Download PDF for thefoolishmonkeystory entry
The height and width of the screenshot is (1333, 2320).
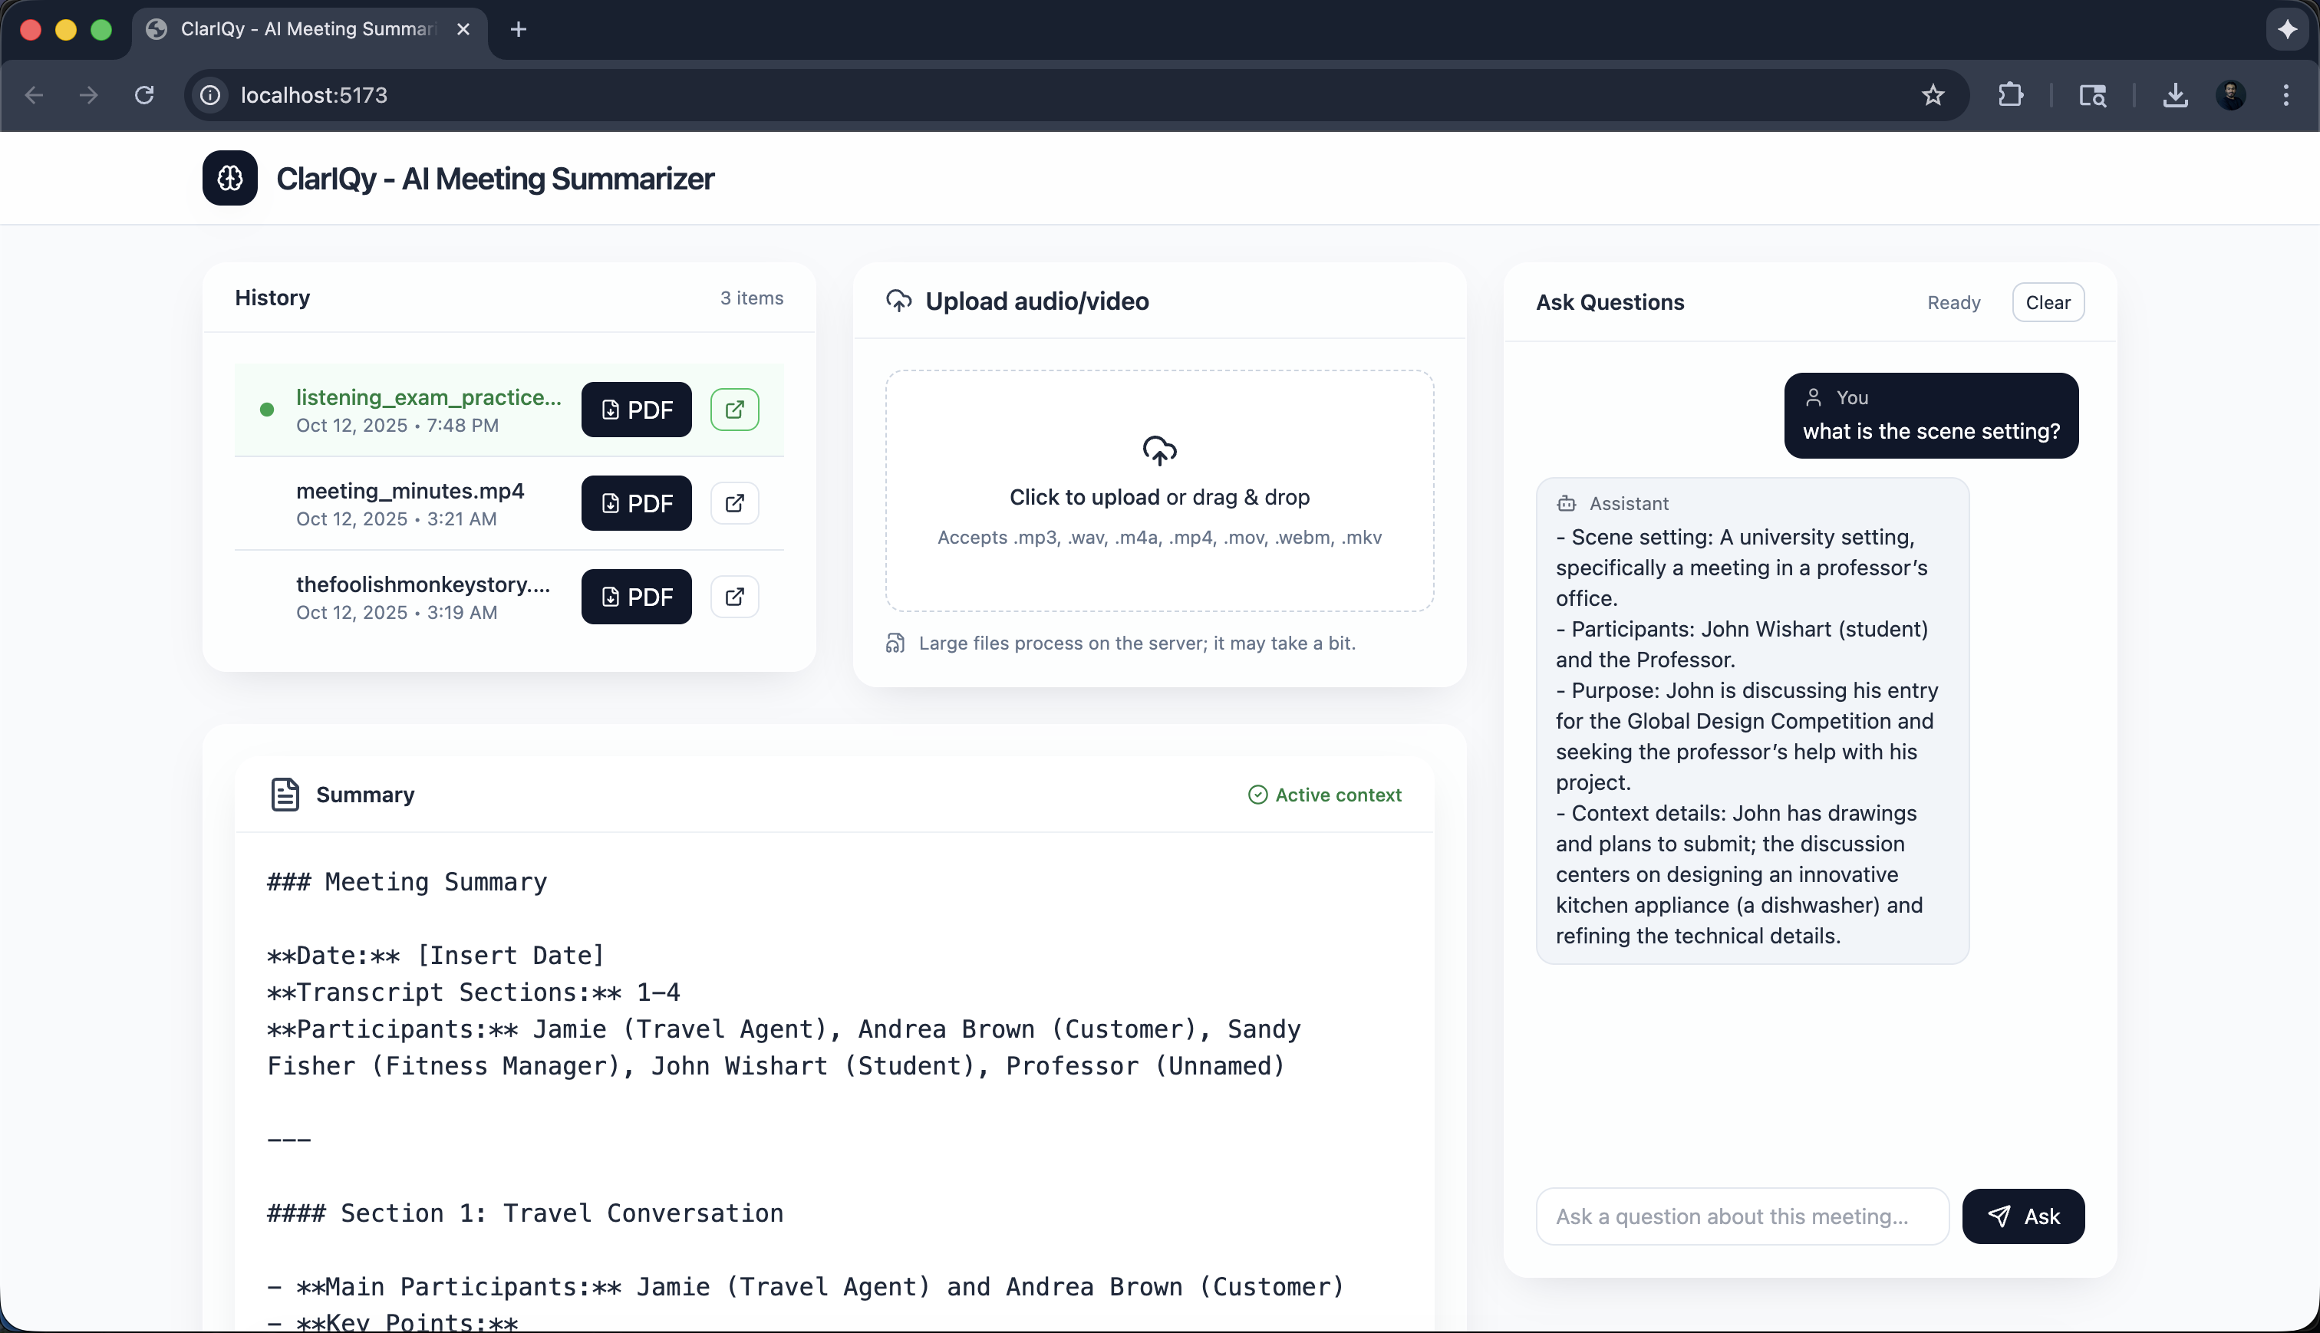coord(636,596)
